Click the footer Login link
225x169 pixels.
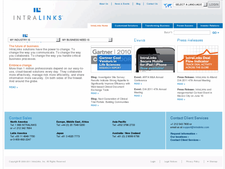pos(153,162)
